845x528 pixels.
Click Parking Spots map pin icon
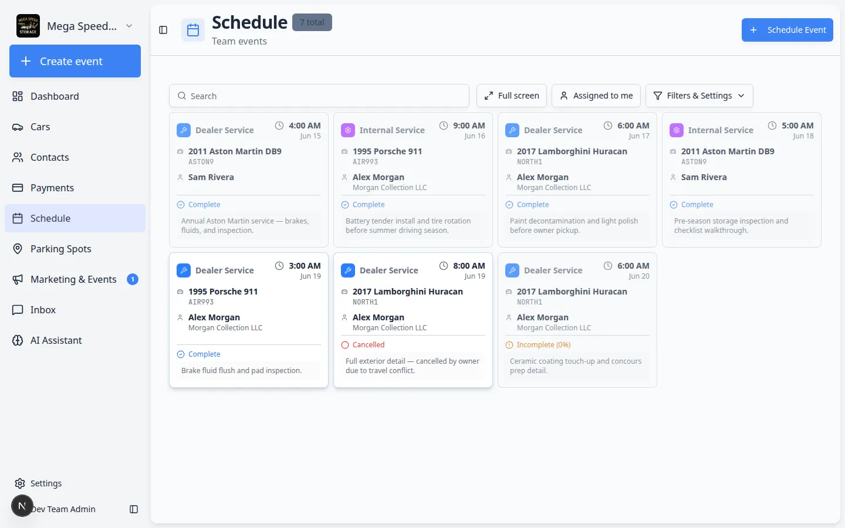pos(18,249)
